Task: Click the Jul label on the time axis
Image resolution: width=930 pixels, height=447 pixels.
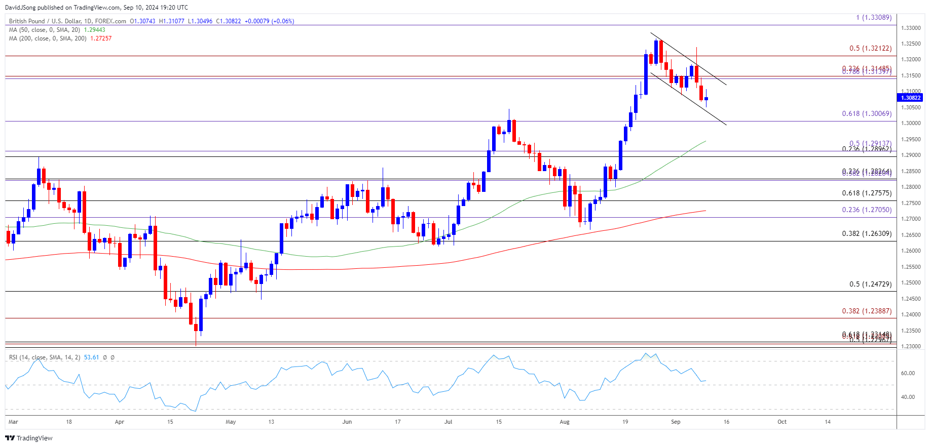Action: (449, 422)
